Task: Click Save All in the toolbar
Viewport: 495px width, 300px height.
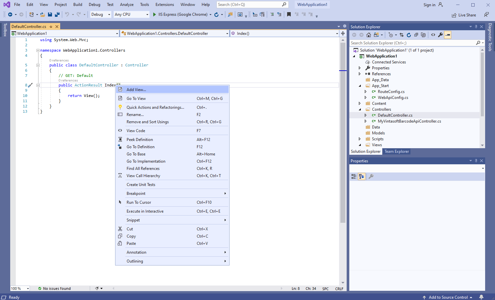Action: tap(57, 14)
